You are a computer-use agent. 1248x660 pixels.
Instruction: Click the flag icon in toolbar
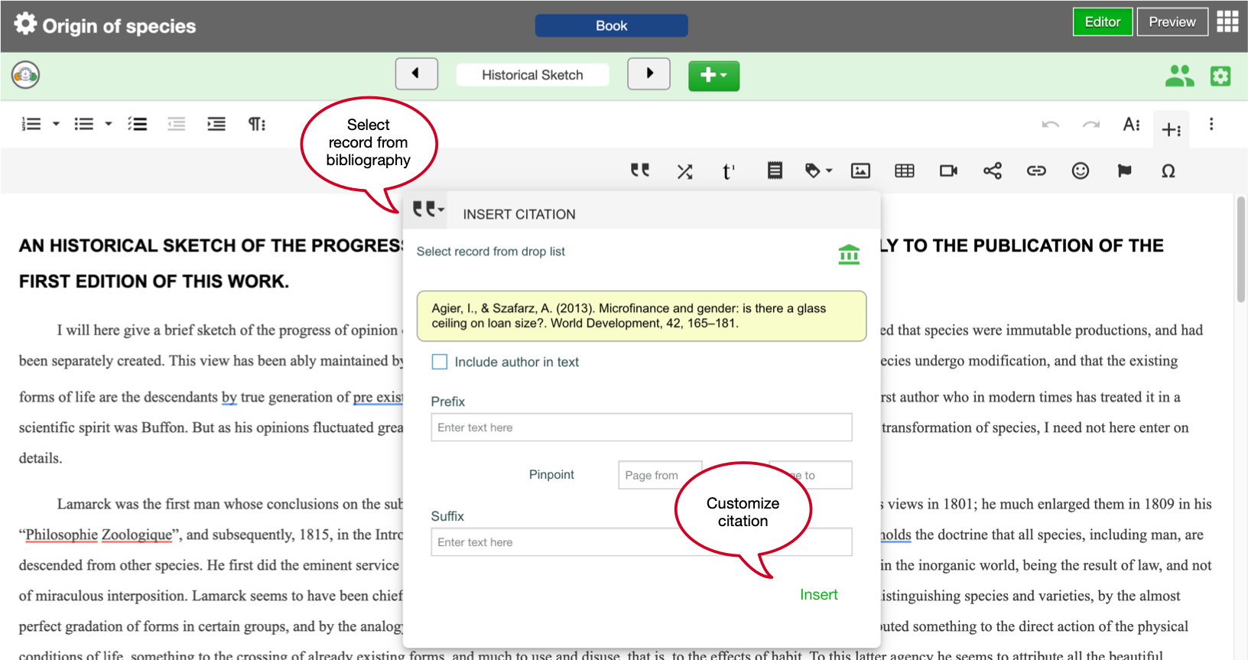[x=1124, y=171]
